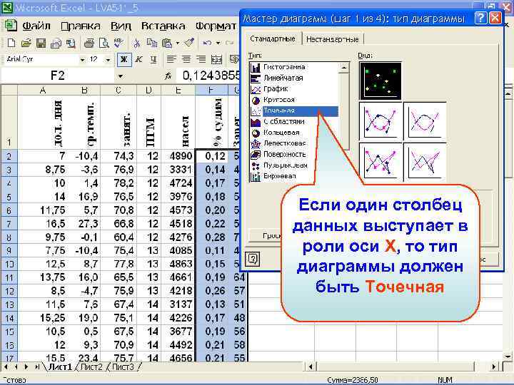Click the Excel document icon beside Файл
Viewport: 514px width, 385px height.
pyautogui.click(x=11, y=26)
